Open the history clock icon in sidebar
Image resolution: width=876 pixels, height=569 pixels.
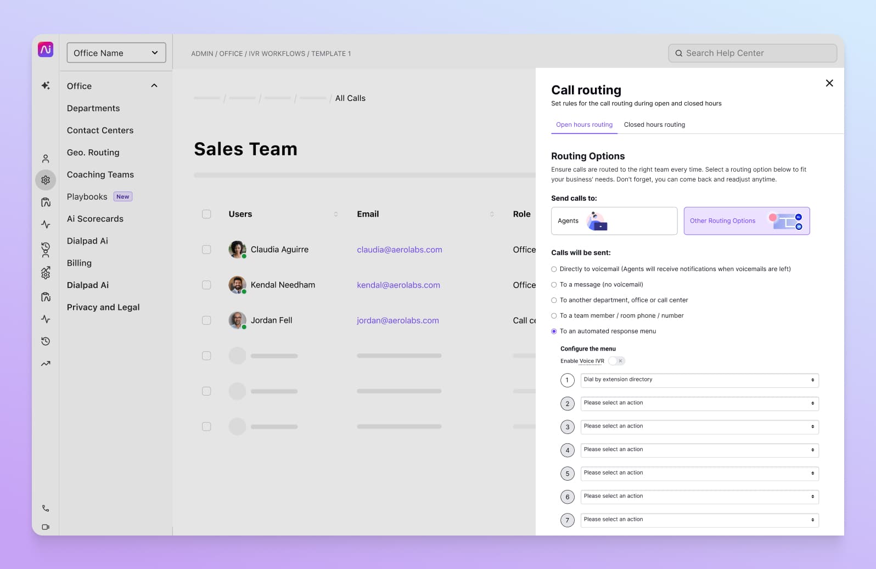point(46,341)
